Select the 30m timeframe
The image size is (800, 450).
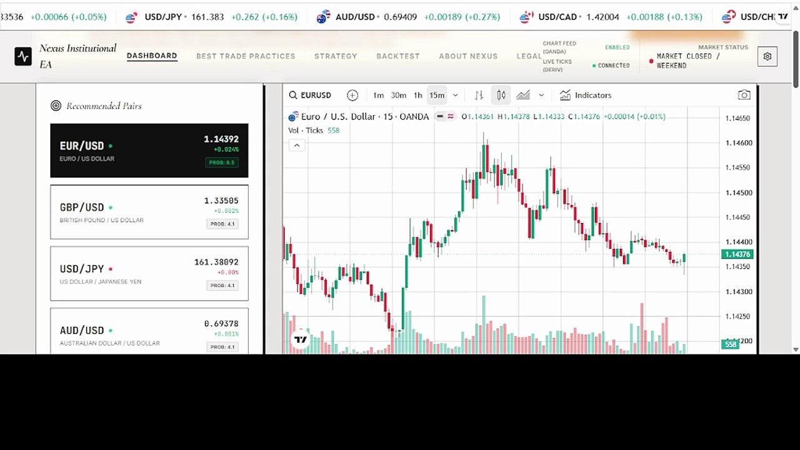click(x=398, y=95)
